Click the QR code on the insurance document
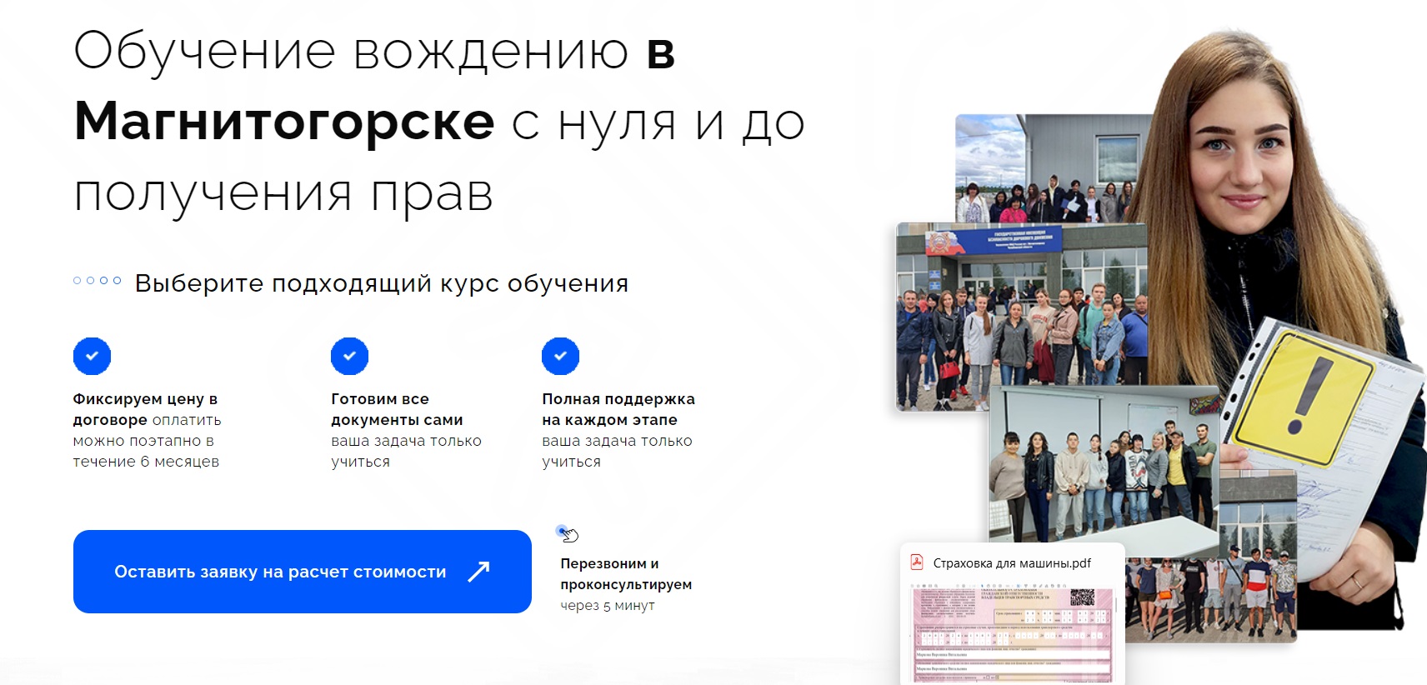 click(x=1081, y=597)
